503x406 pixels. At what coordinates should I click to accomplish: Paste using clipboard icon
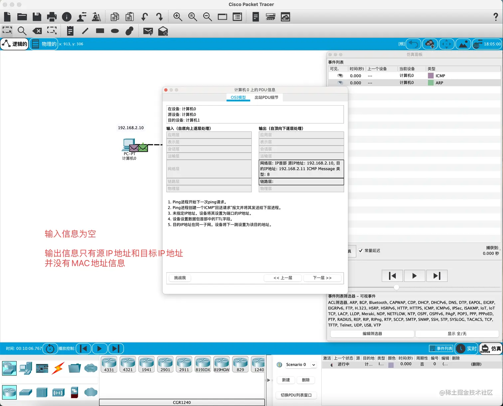tap(130, 17)
